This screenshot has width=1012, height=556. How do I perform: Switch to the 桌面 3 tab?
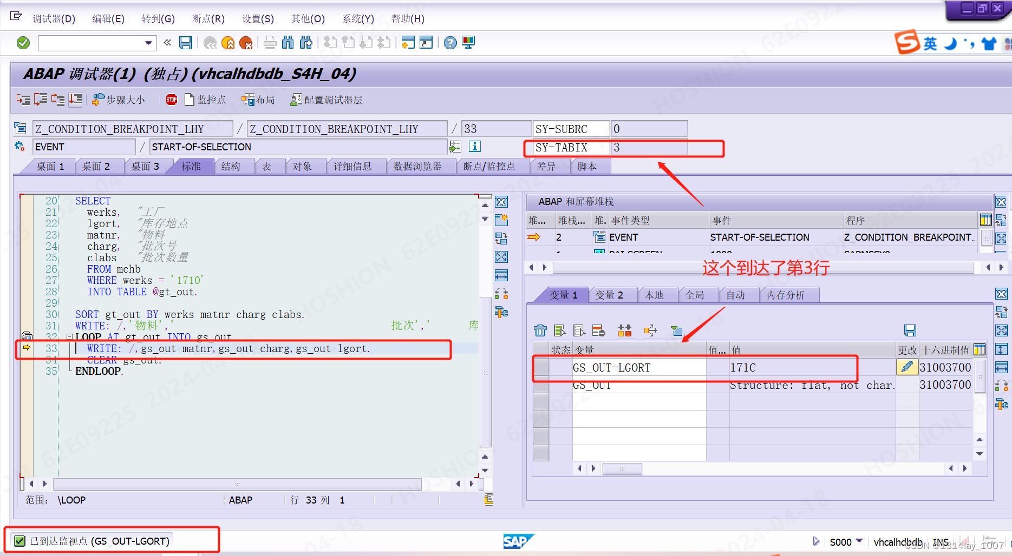[x=145, y=167]
